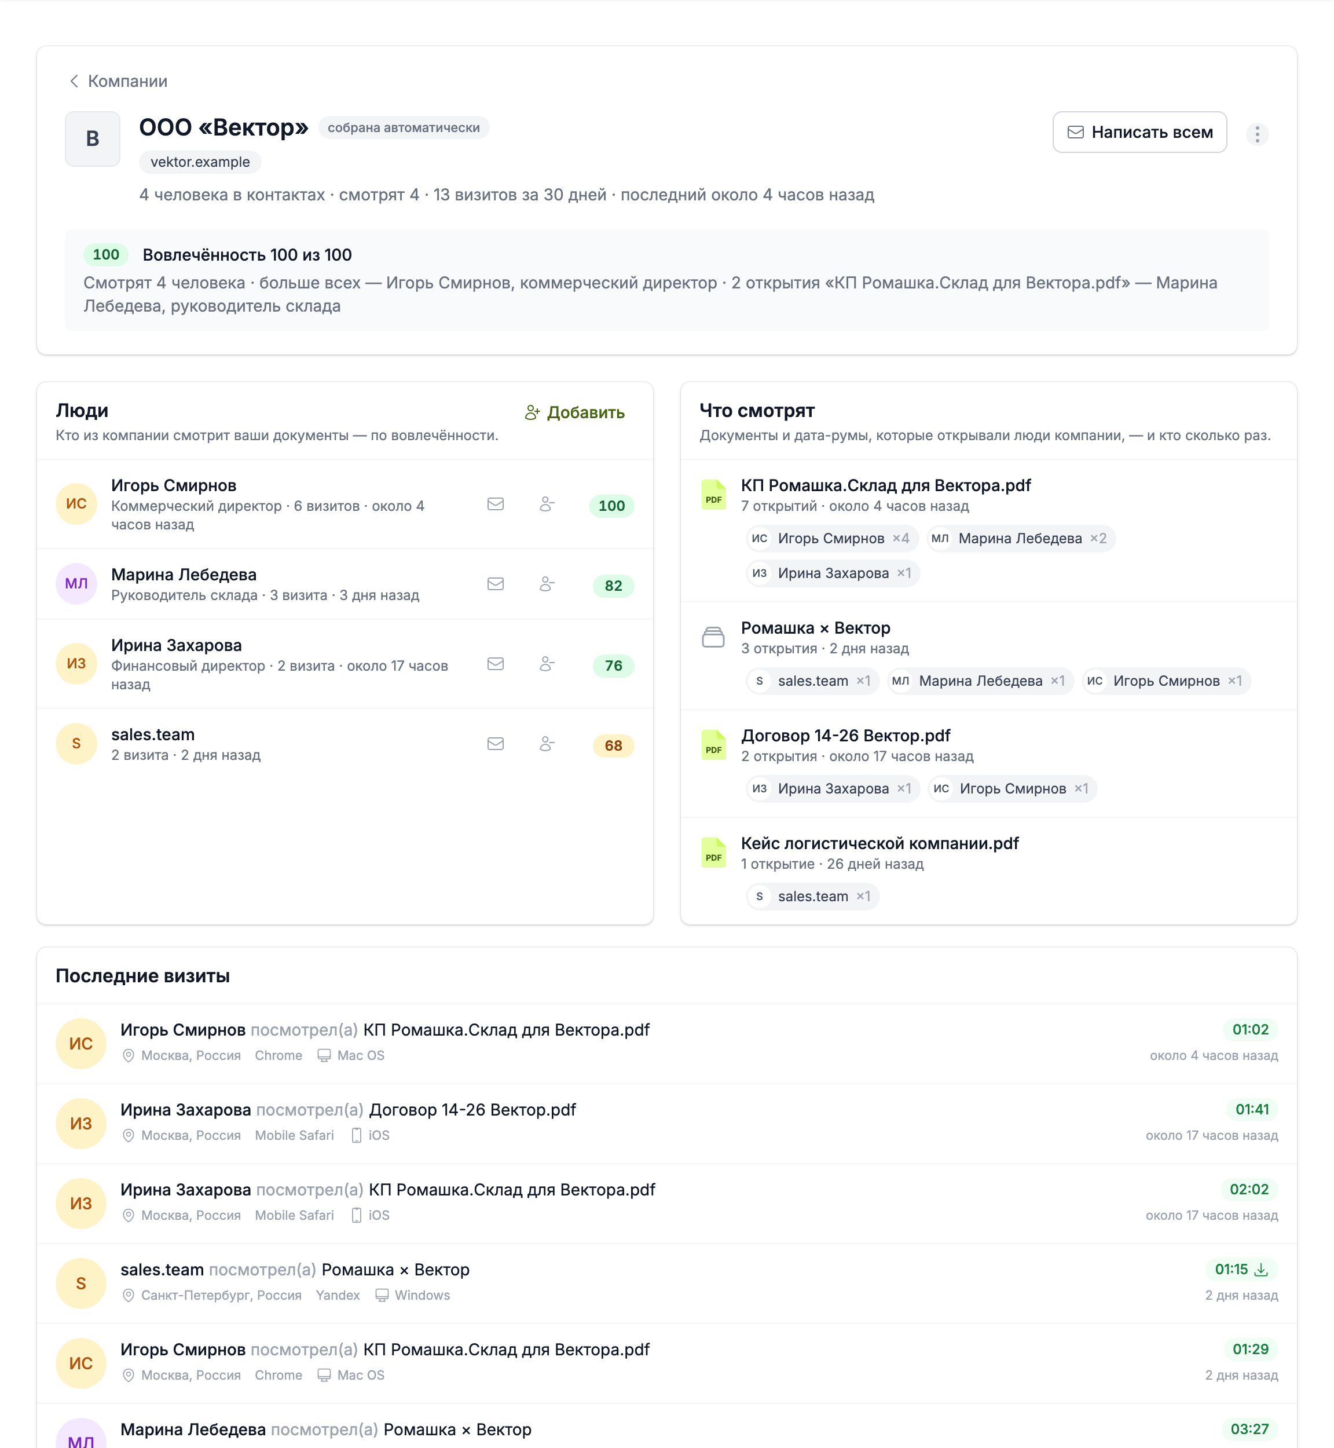1334x1448 pixels.
Task: Click PDF icon of Договор 14-26 Вектор.pdf
Action: click(713, 745)
